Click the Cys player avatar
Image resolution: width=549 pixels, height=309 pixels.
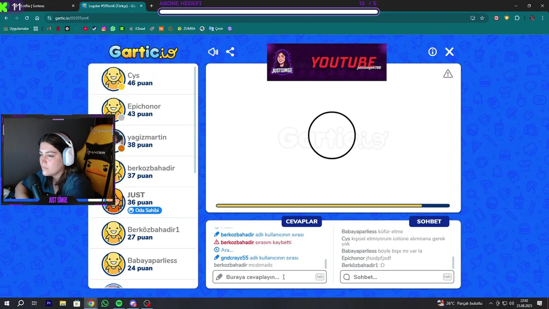[113, 79]
